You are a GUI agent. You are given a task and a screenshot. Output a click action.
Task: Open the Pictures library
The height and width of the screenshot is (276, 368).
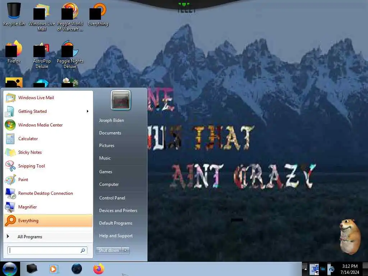click(107, 146)
